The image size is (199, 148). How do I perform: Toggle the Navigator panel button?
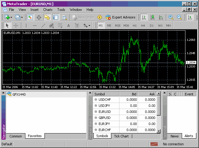(47, 17)
